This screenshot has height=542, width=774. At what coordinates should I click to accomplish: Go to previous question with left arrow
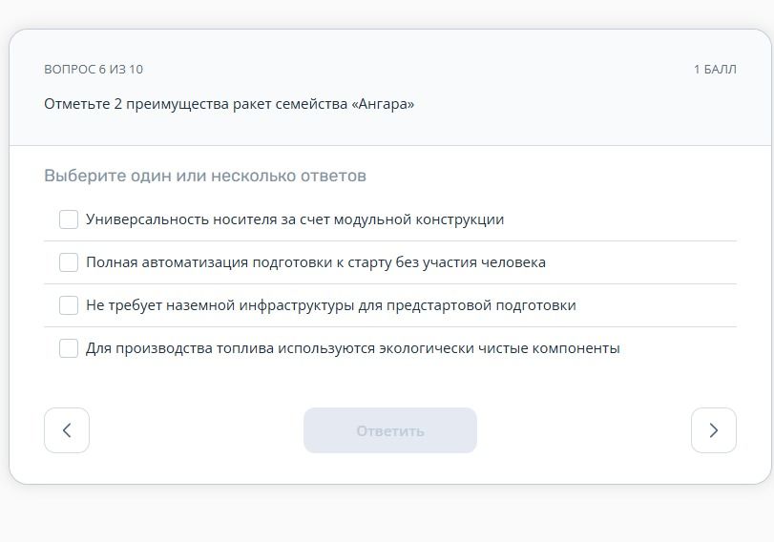click(67, 430)
